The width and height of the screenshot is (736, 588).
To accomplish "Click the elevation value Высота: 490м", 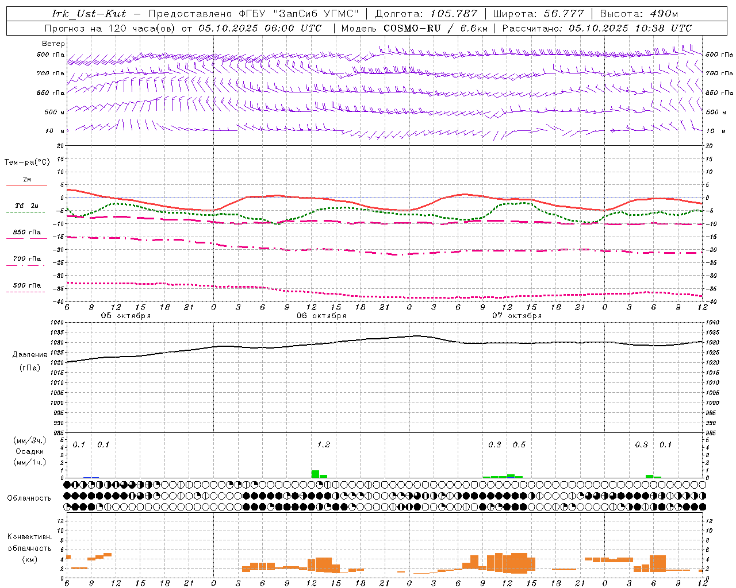I will click(x=639, y=14).
